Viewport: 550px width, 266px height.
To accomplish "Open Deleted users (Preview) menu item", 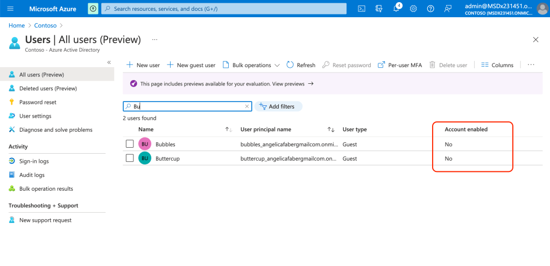I will point(48,88).
